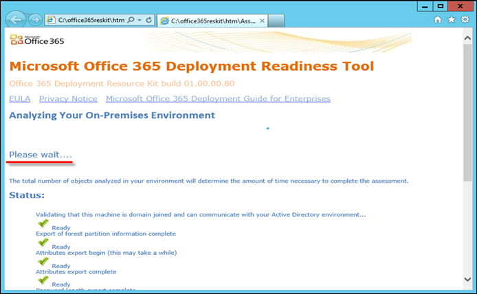The height and width of the screenshot is (294, 477).
Task: Open the Privacy Notice link
Action: tap(68, 98)
